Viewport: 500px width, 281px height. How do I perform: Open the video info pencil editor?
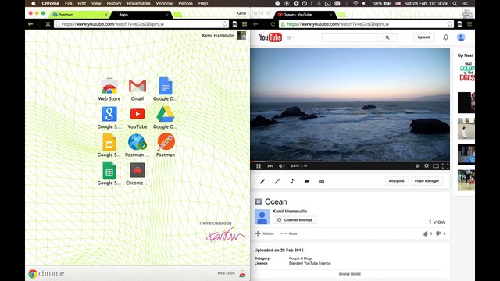pos(262,181)
